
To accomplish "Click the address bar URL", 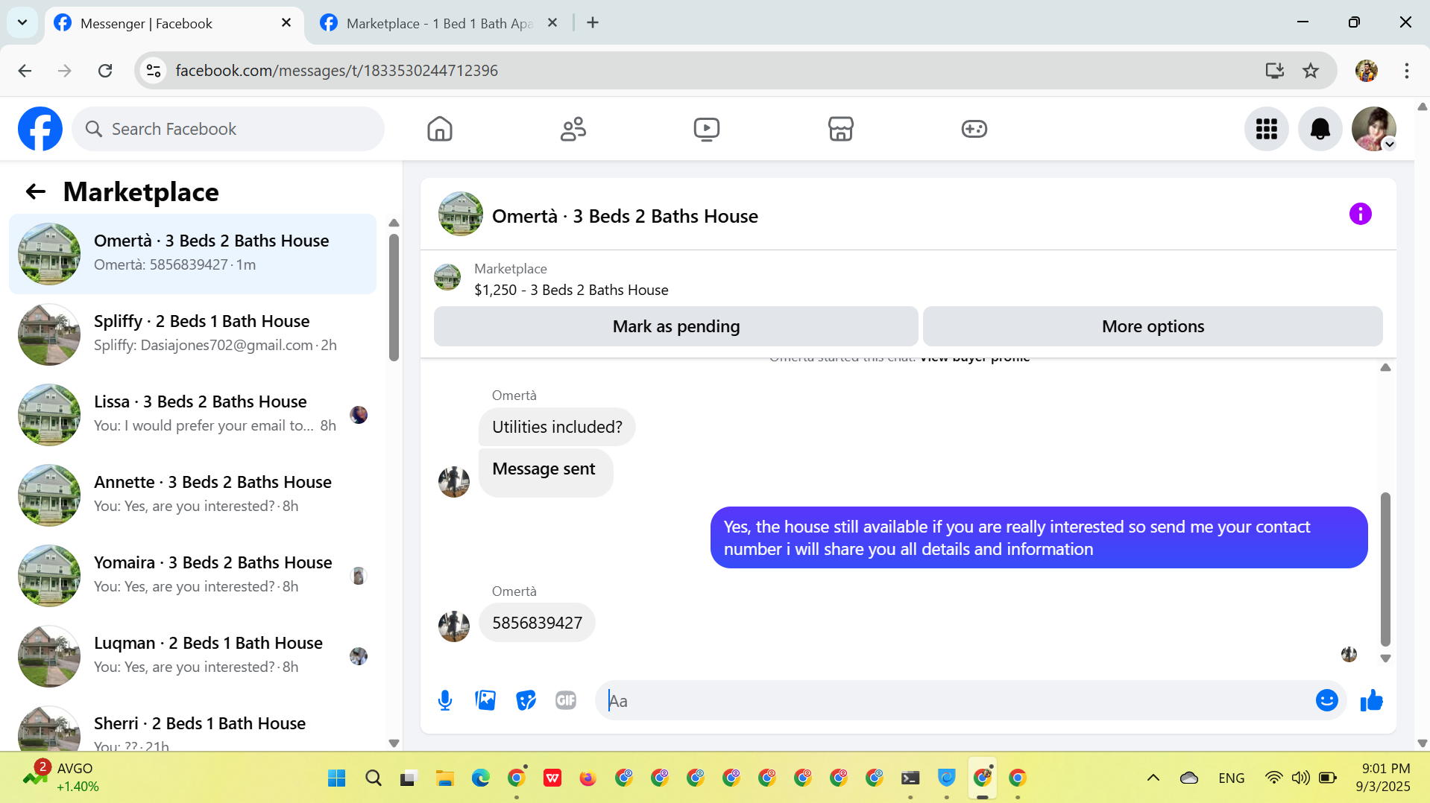I will point(337,71).
